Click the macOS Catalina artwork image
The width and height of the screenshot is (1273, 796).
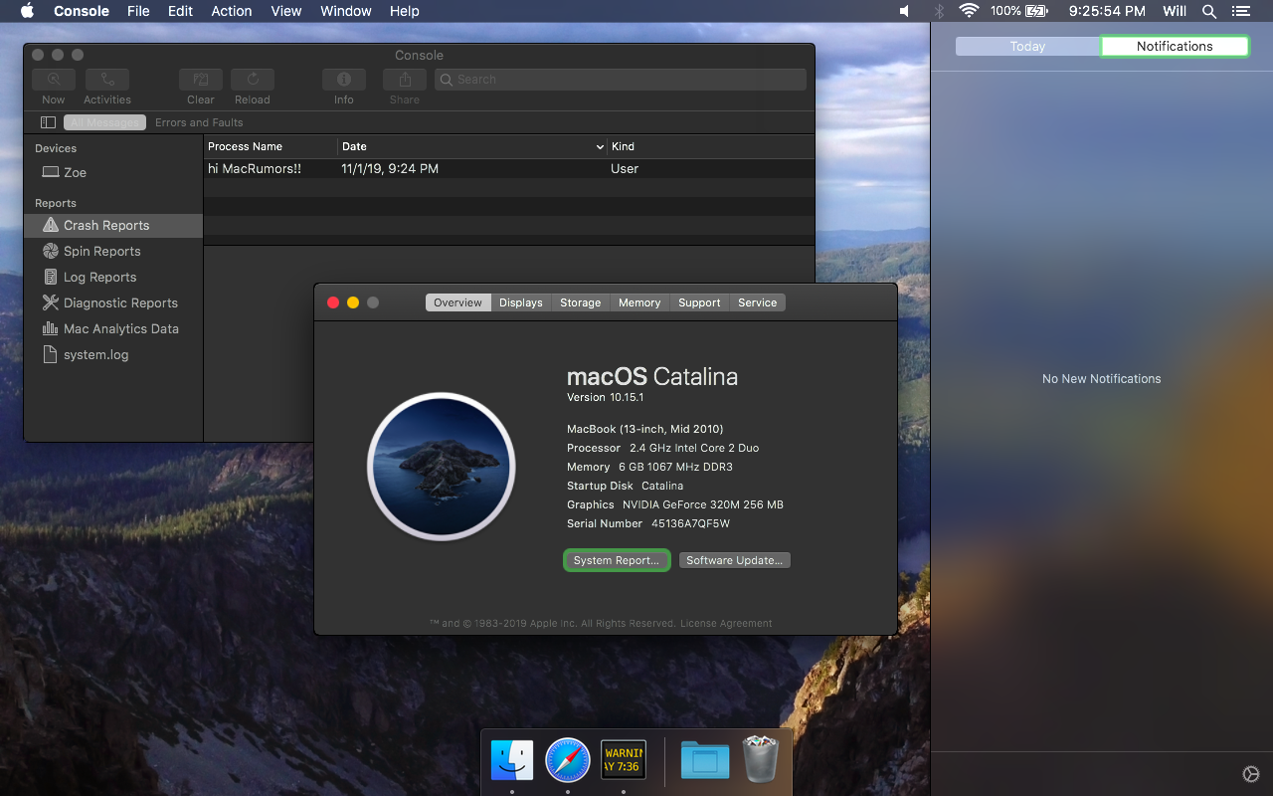click(442, 467)
